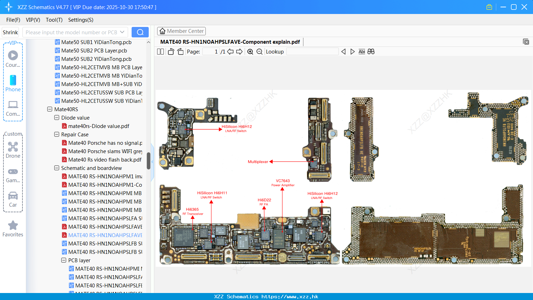
Task: Click the Lookup text field
Action: click(x=312, y=52)
